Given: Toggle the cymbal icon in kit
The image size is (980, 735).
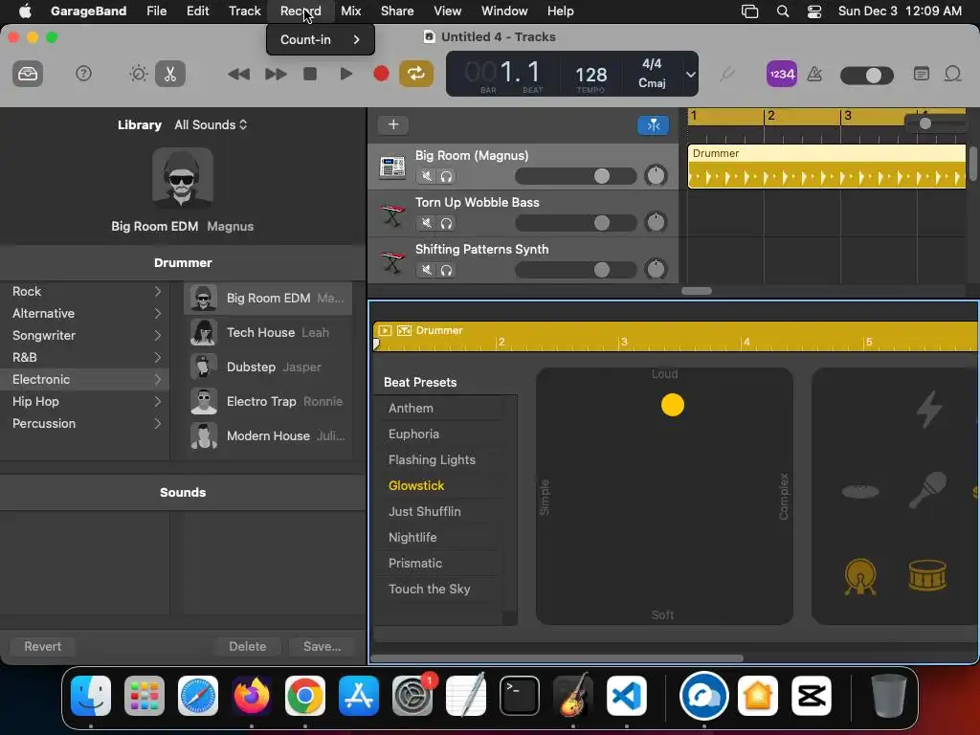Looking at the screenshot, I should (860, 491).
